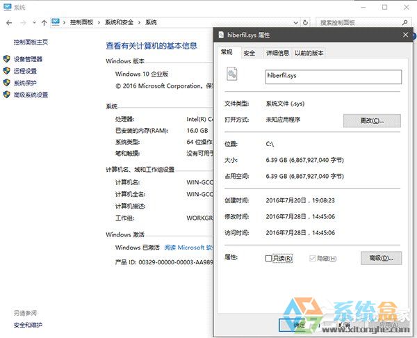
Task: Click the system file icon in properties
Action: [232, 74]
